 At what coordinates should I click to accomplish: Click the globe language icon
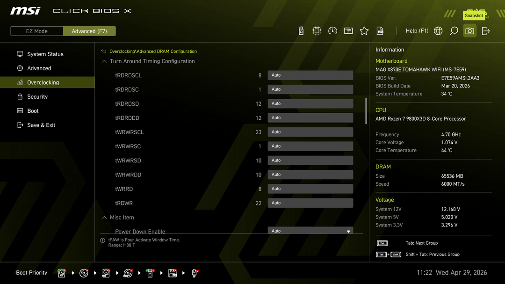pyautogui.click(x=438, y=31)
